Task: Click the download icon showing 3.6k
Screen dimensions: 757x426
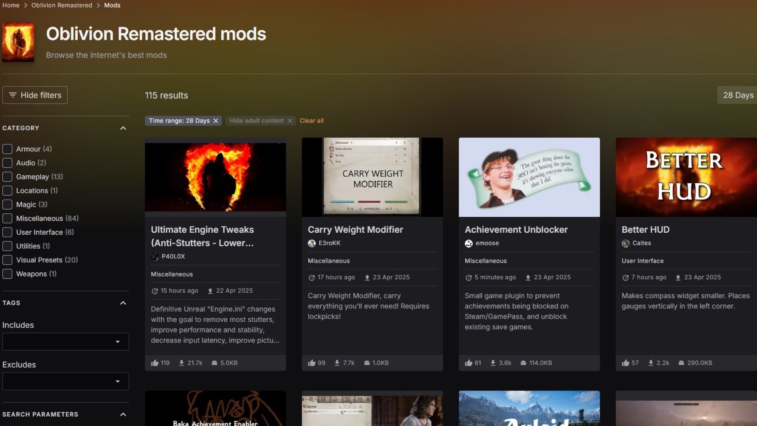Action: (x=493, y=363)
